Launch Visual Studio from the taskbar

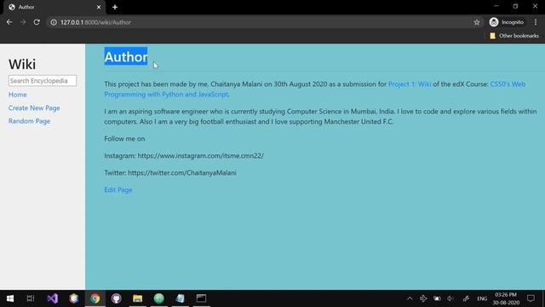click(53, 298)
